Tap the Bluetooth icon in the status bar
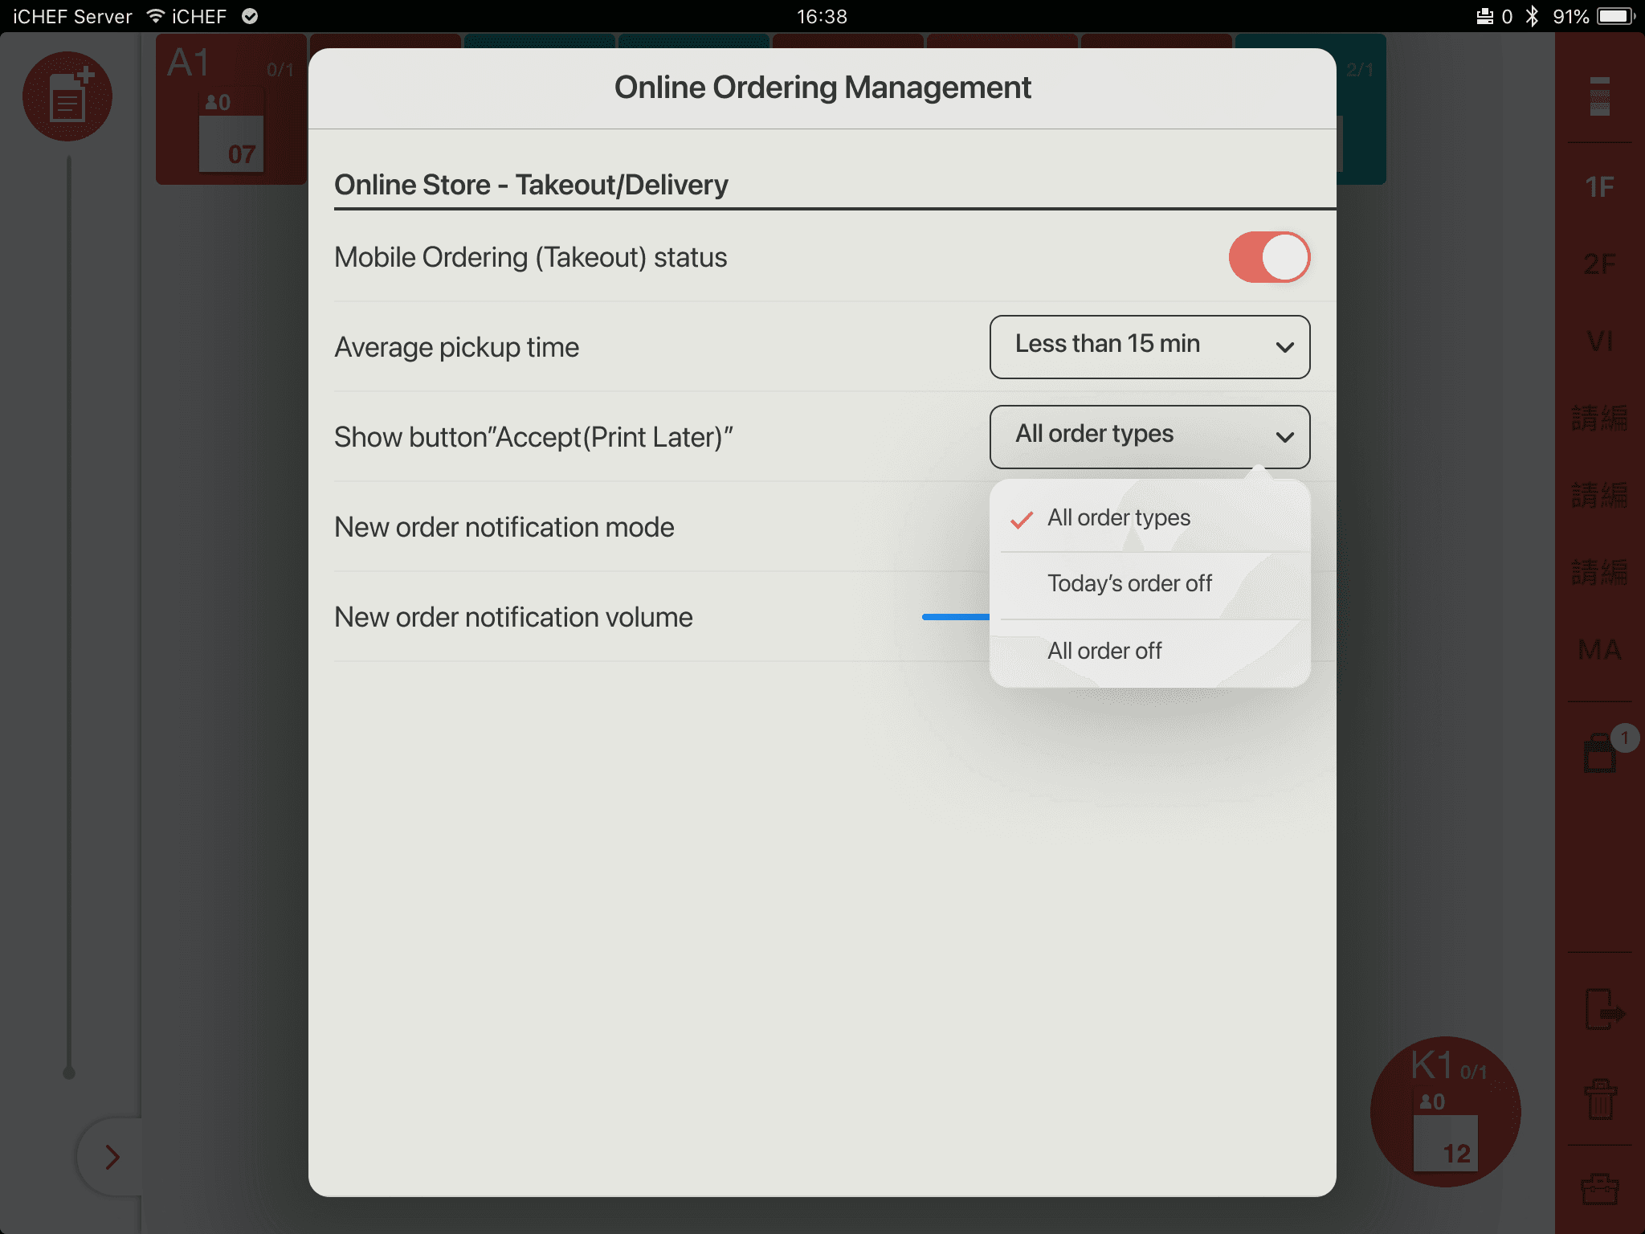The height and width of the screenshot is (1234, 1645). click(1533, 16)
